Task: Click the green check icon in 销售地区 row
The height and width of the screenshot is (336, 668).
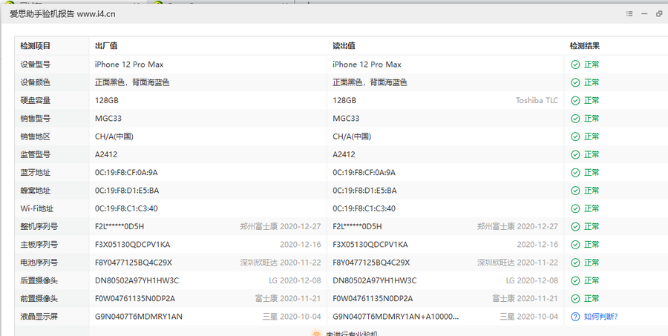Action: pyautogui.click(x=575, y=136)
